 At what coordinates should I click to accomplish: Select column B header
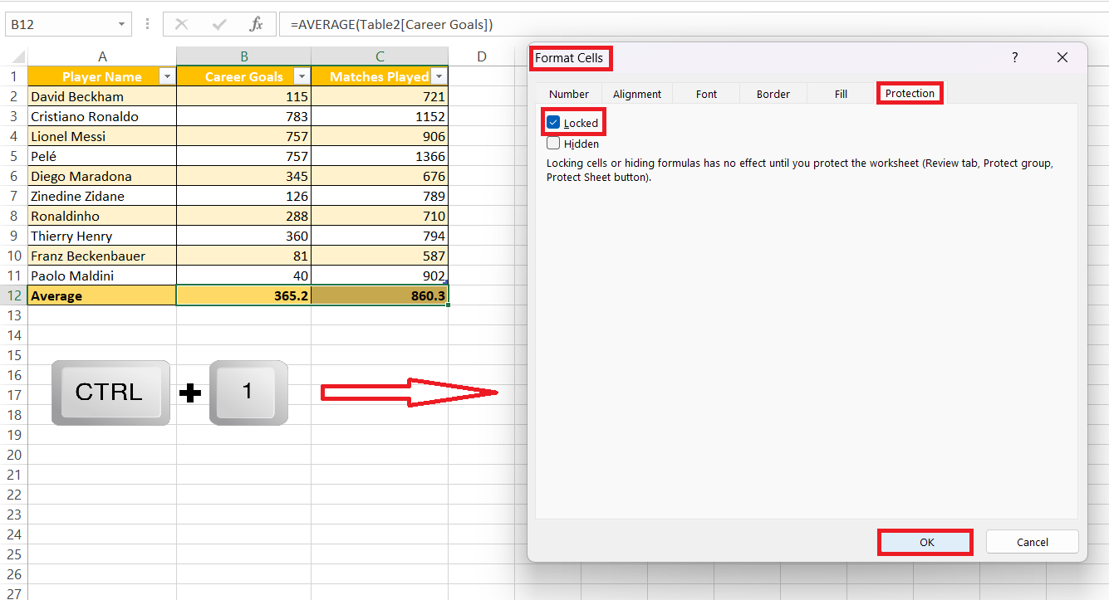[x=244, y=56]
